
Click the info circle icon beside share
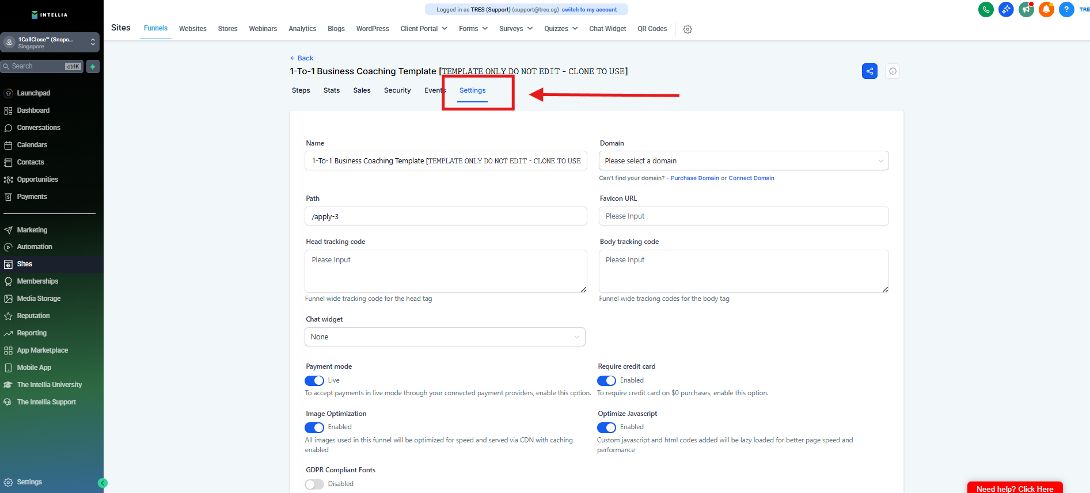tap(892, 71)
